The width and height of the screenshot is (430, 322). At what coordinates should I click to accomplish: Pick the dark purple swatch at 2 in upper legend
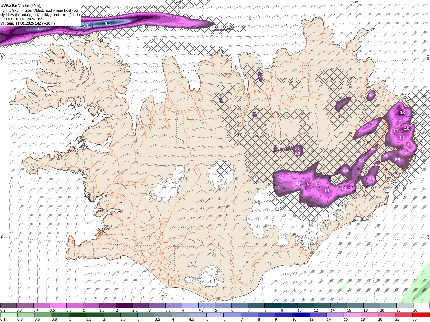(x=124, y=306)
